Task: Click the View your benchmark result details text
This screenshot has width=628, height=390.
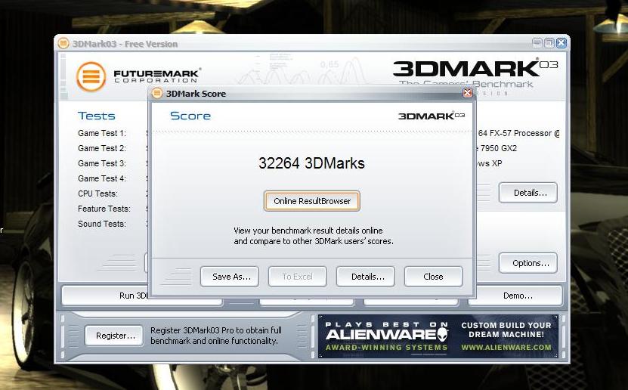Action: (x=313, y=236)
